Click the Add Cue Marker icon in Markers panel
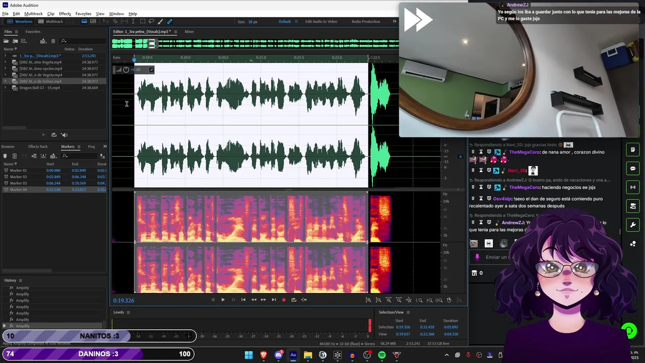645x363 pixels. click(x=5, y=156)
